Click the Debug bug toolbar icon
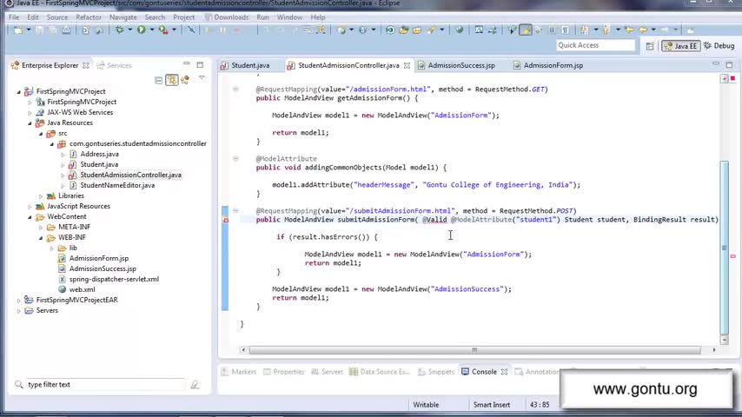This screenshot has height=417, width=742. click(x=119, y=30)
